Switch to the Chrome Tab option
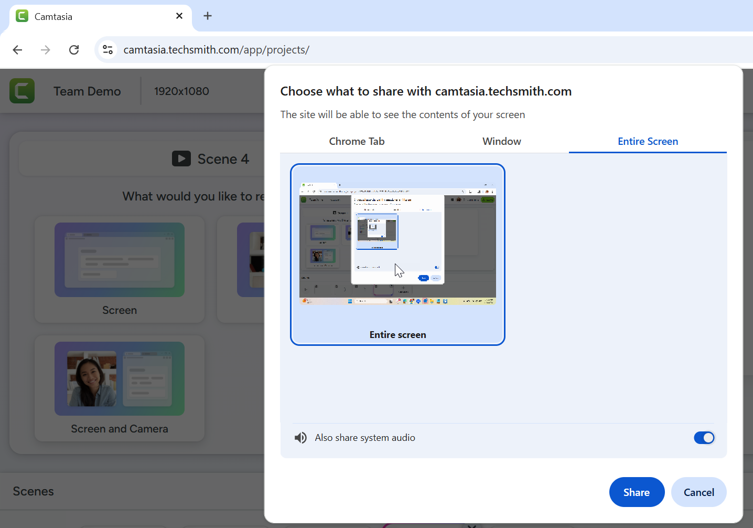The width and height of the screenshot is (753, 528). pyautogui.click(x=357, y=141)
